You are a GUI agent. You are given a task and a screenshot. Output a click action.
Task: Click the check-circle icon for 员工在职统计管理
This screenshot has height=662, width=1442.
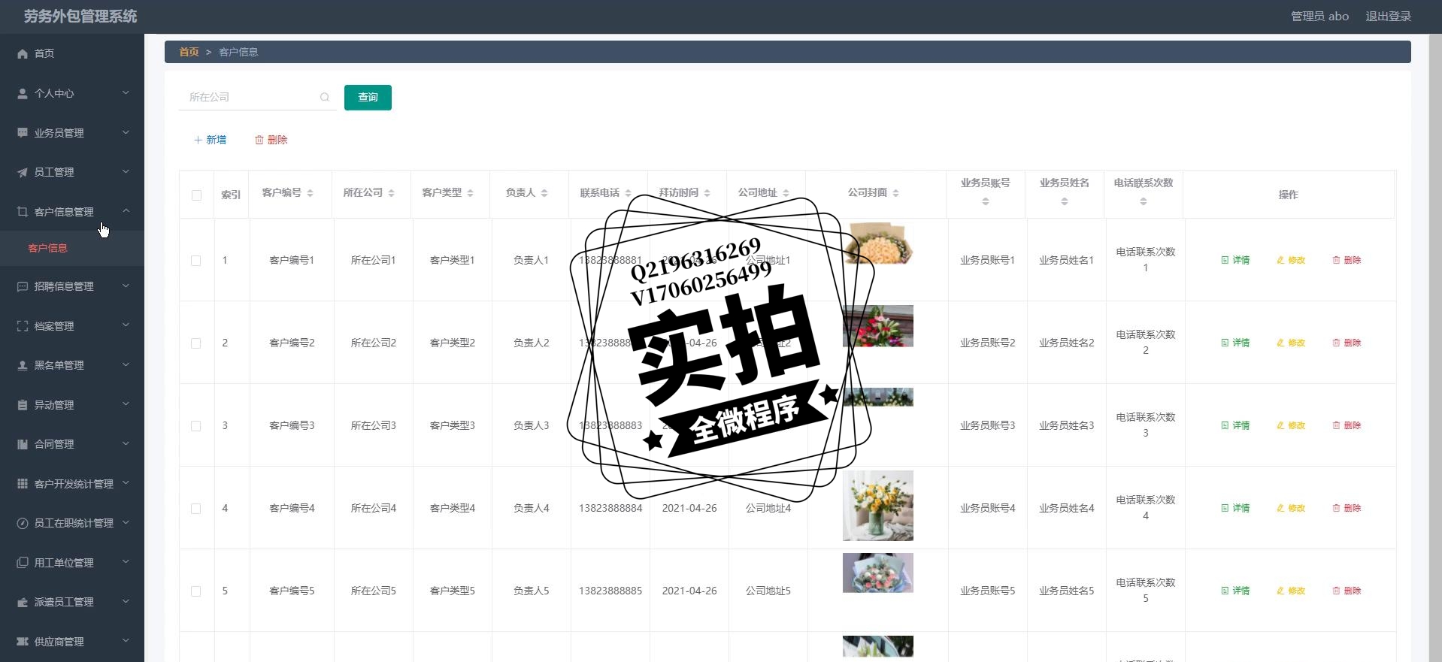click(23, 523)
